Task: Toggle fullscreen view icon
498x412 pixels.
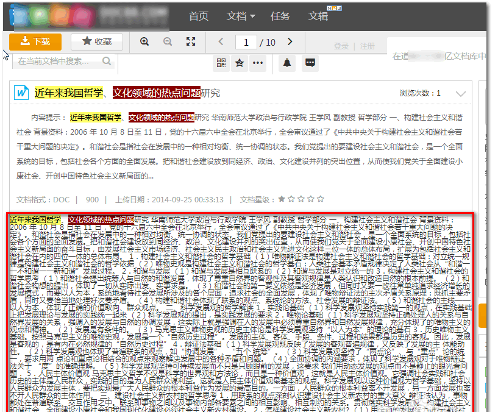Action: tap(191, 41)
